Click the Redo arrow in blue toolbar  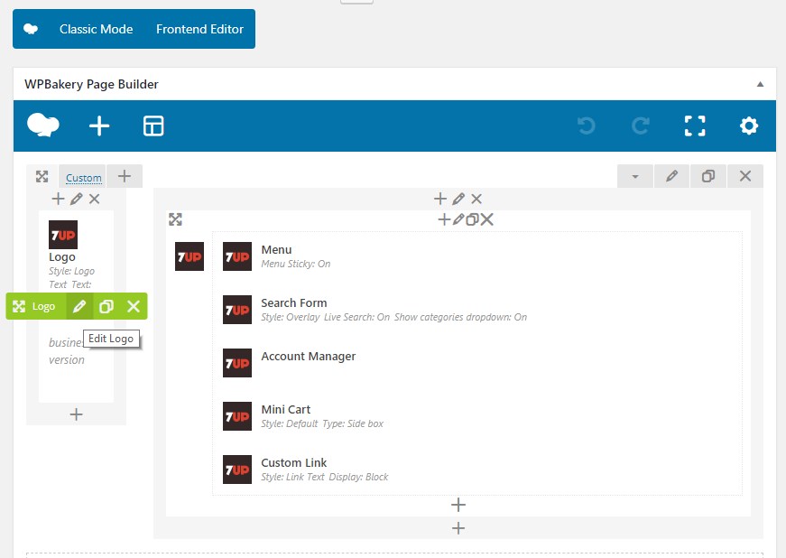[x=641, y=126]
